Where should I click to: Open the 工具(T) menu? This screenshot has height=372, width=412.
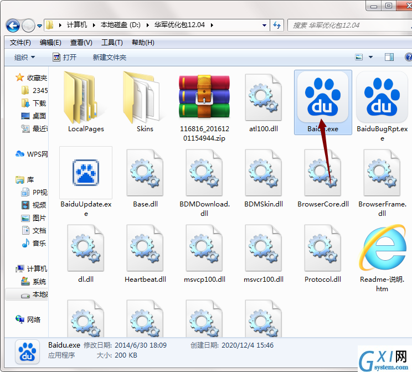[112, 43]
